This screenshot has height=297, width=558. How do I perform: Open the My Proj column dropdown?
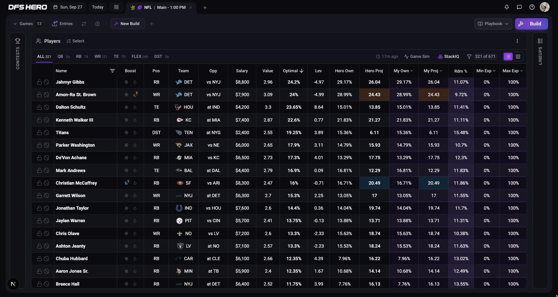[433, 71]
